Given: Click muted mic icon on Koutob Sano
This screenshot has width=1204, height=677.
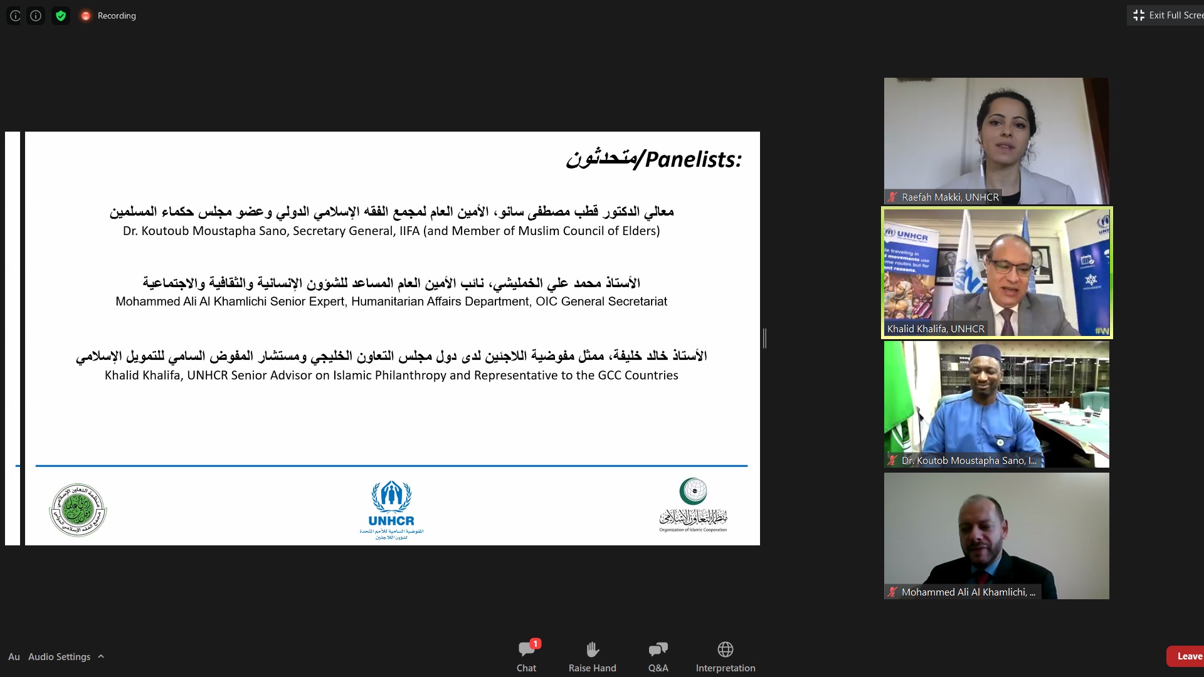Looking at the screenshot, I should (892, 460).
